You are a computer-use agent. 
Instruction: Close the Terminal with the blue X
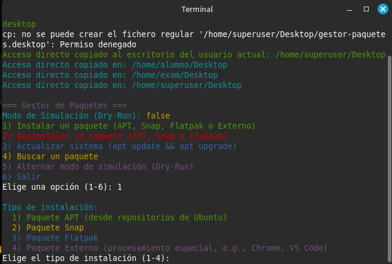[383, 9]
